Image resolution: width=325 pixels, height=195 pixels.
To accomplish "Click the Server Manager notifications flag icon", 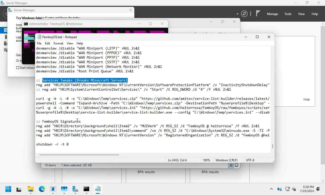I will coord(258,14).
